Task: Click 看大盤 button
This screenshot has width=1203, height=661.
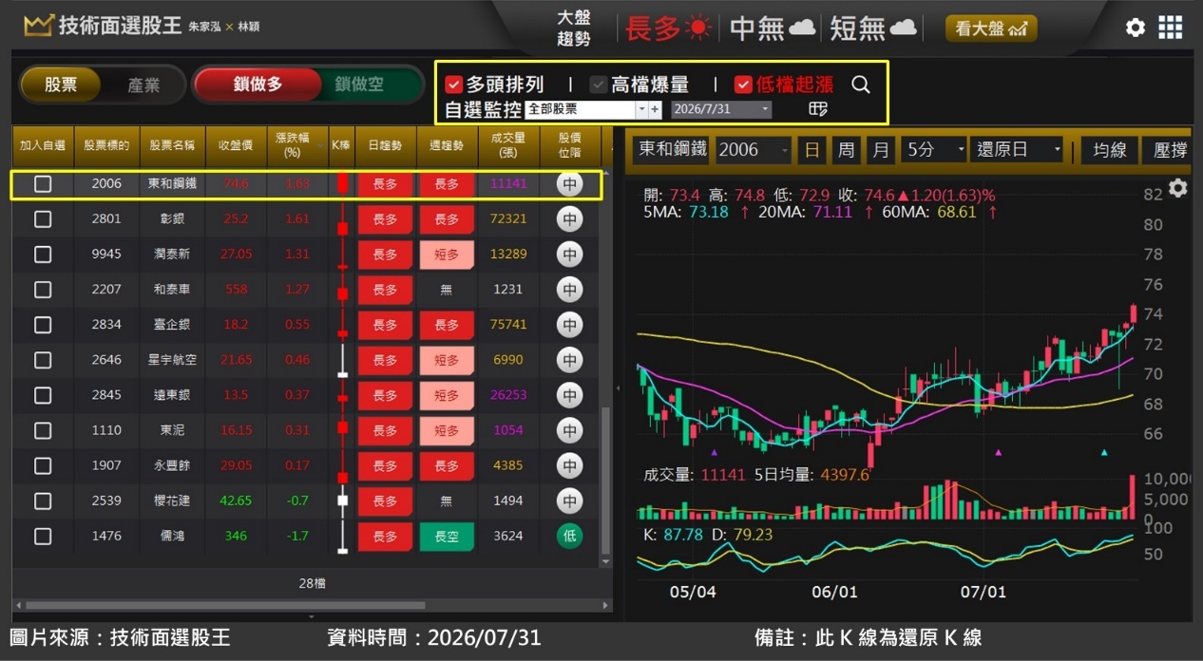Action: (x=991, y=28)
